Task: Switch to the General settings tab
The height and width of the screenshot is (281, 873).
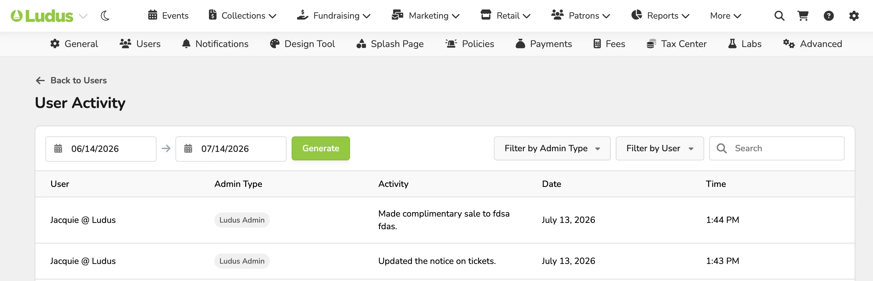Action: click(74, 44)
